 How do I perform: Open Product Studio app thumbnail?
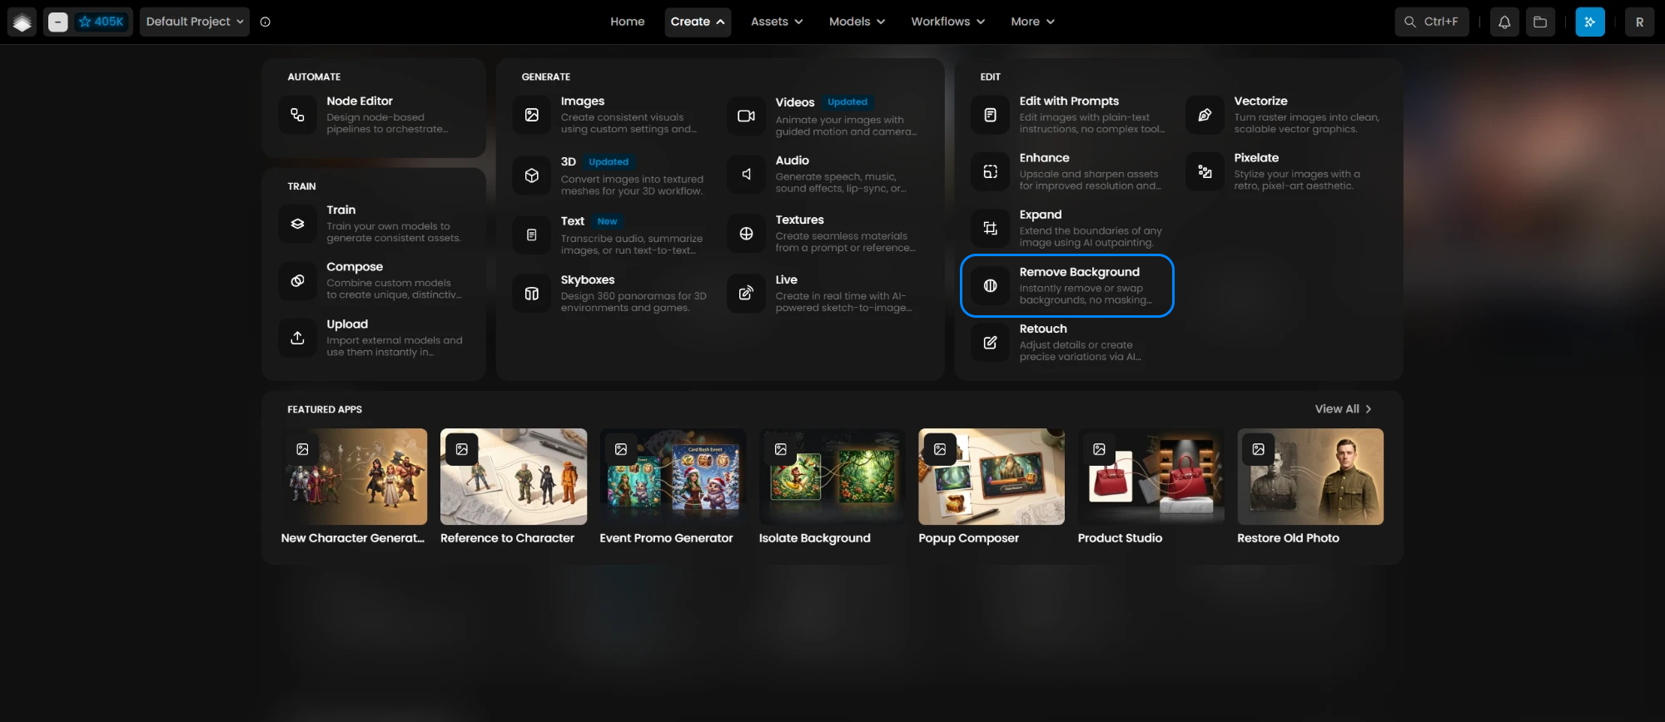(1151, 477)
